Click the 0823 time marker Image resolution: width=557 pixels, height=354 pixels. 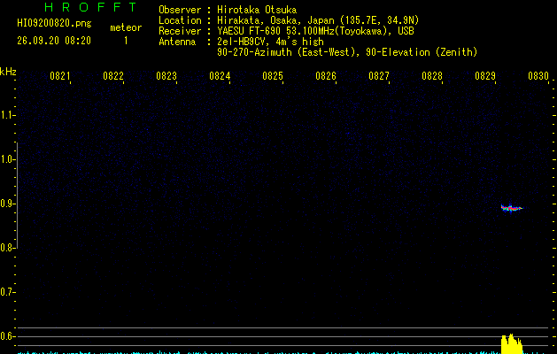click(166, 76)
